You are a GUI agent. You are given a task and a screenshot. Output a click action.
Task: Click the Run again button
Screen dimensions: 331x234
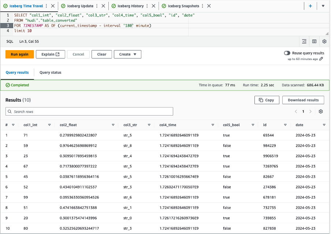(x=20, y=54)
